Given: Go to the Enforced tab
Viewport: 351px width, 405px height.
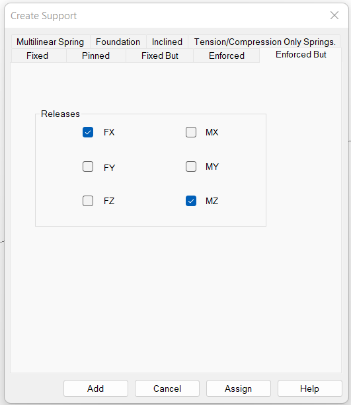Looking at the screenshot, I should click(x=227, y=55).
